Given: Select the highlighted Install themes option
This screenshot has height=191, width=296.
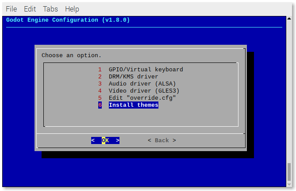Looking at the screenshot, I should point(128,105).
